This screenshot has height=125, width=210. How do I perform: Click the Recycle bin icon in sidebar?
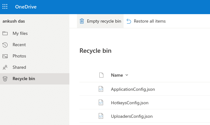coord(5,79)
